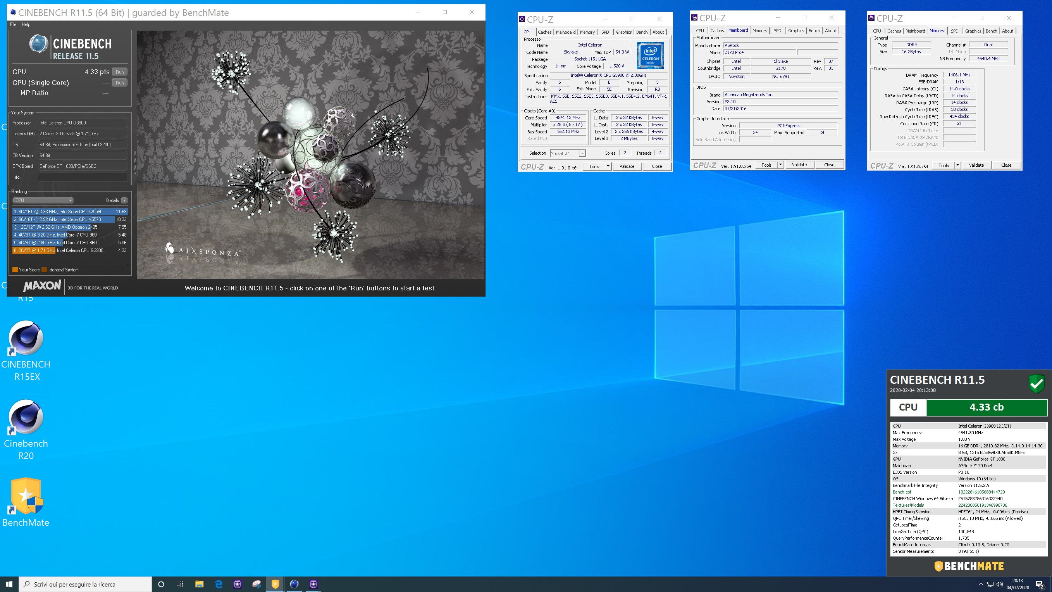This screenshot has height=592, width=1052.
Task: Open About tab in Memory CPU-Z window
Action: [x=1007, y=31]
